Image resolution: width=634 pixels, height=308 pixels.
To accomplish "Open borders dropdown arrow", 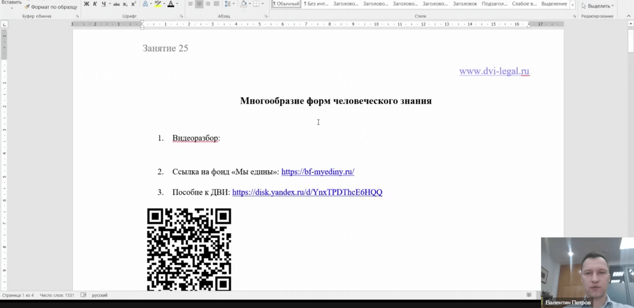I will click(262, 4).
